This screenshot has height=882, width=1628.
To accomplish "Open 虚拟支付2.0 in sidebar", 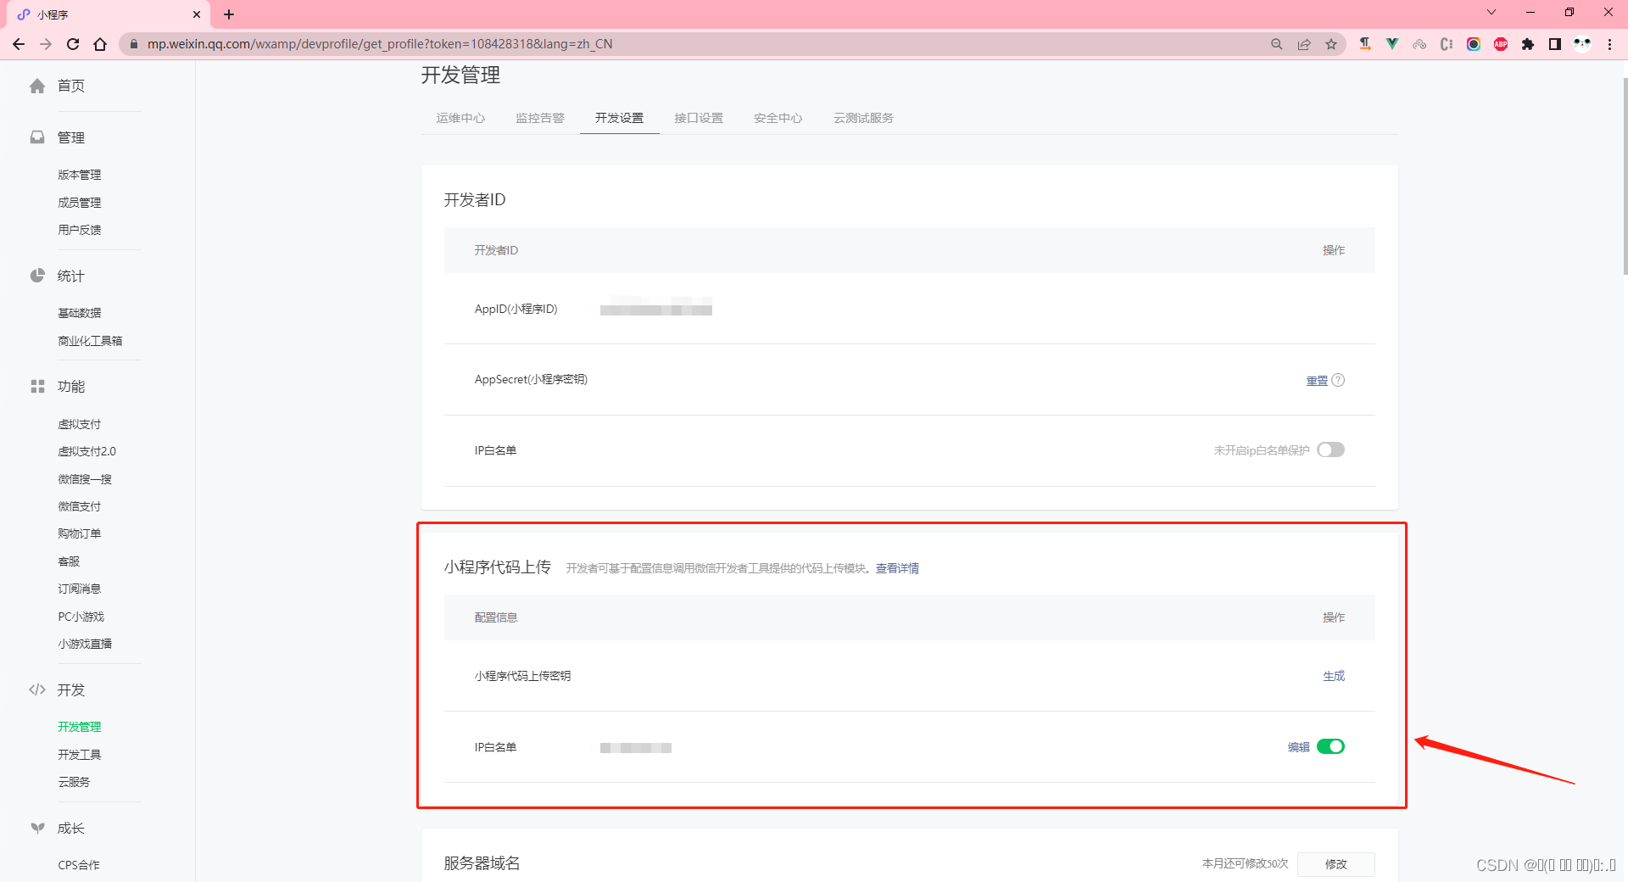I will tap(86, 451).
